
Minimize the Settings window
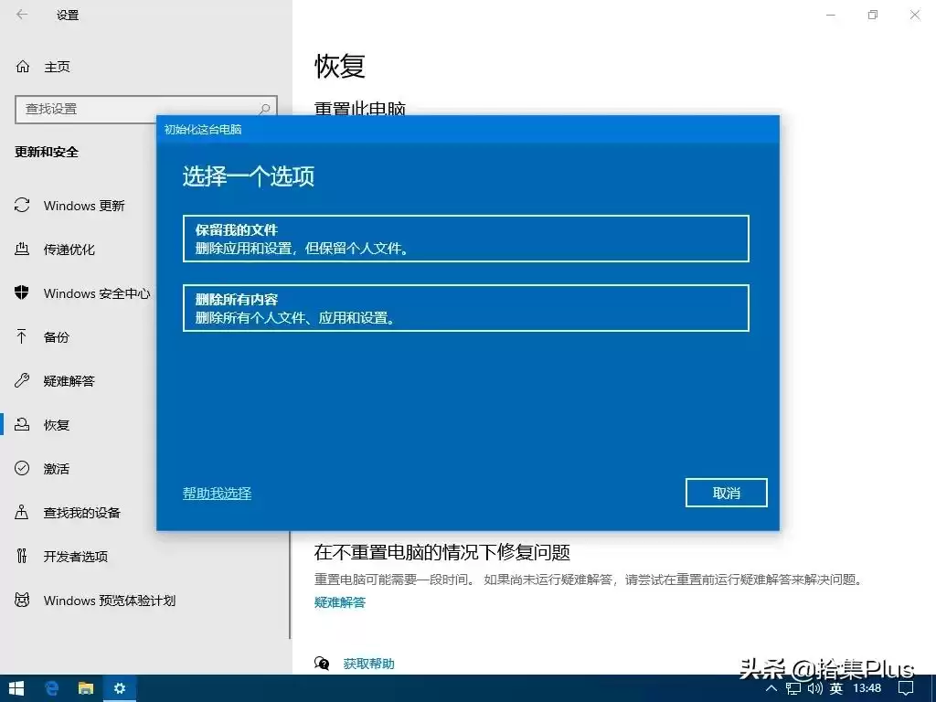(830, 15)
